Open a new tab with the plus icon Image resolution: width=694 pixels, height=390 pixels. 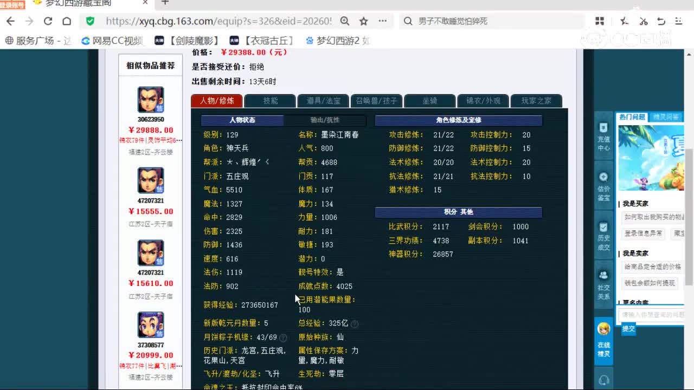point(165,3)
